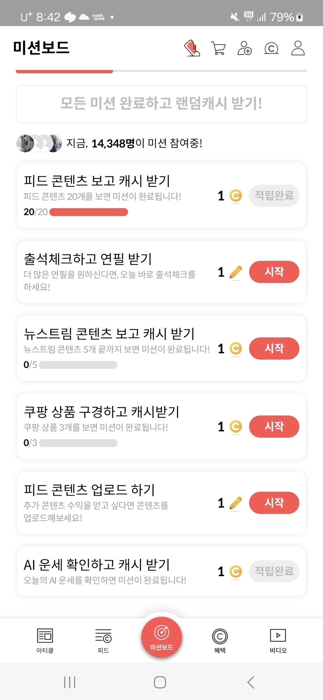Open the 비디오 tab
This screenshot has height=700, width=323.
point(278,640)
